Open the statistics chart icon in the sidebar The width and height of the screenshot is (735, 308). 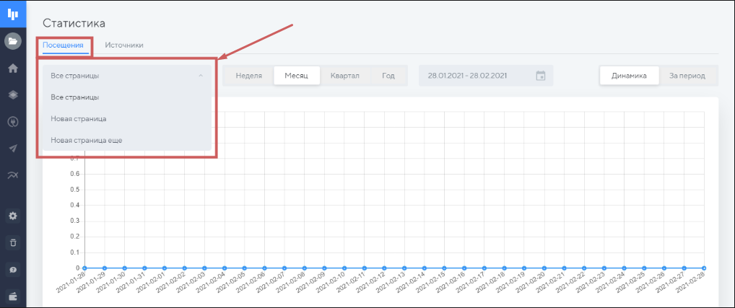pyautogui.click(x=12, y=175)
